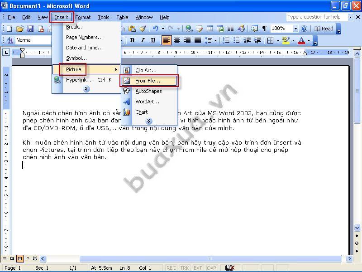Open the Tools menu
This screenshot has width=362, height=272.
point(104,17)
